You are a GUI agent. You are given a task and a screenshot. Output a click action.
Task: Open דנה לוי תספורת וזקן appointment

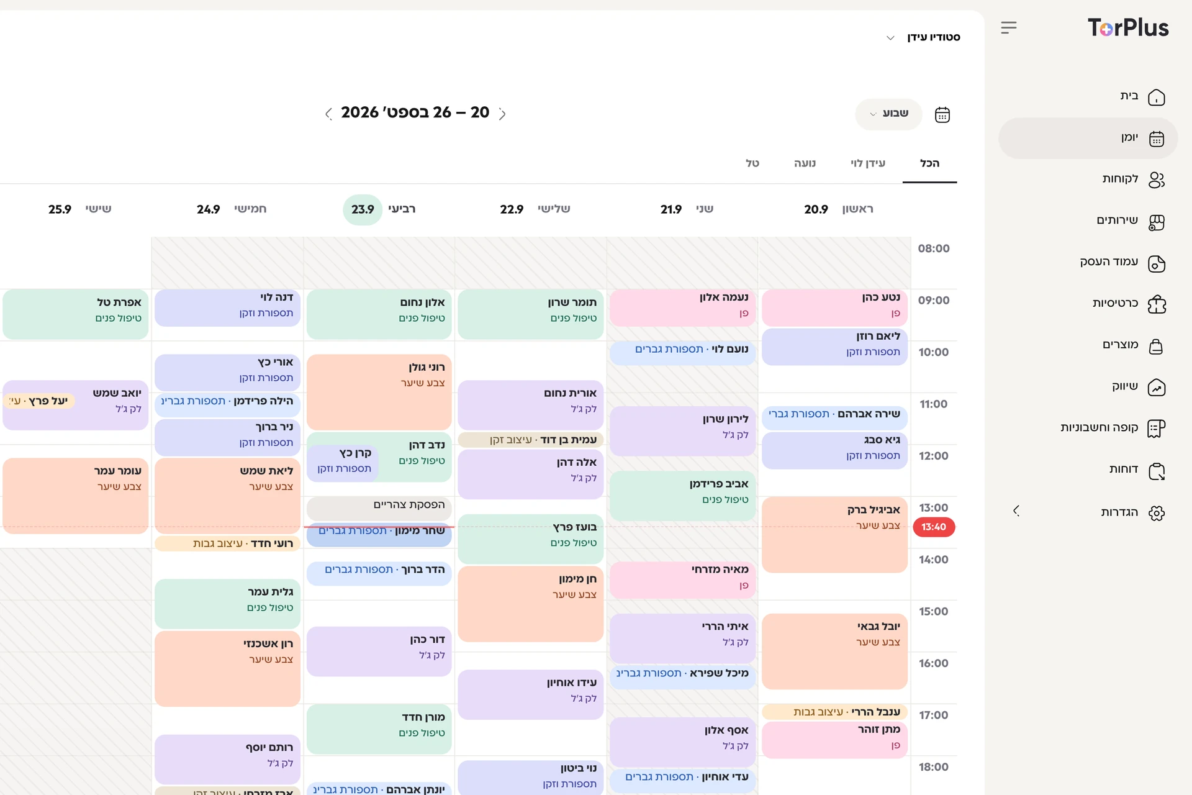click(x=228, y=307)
